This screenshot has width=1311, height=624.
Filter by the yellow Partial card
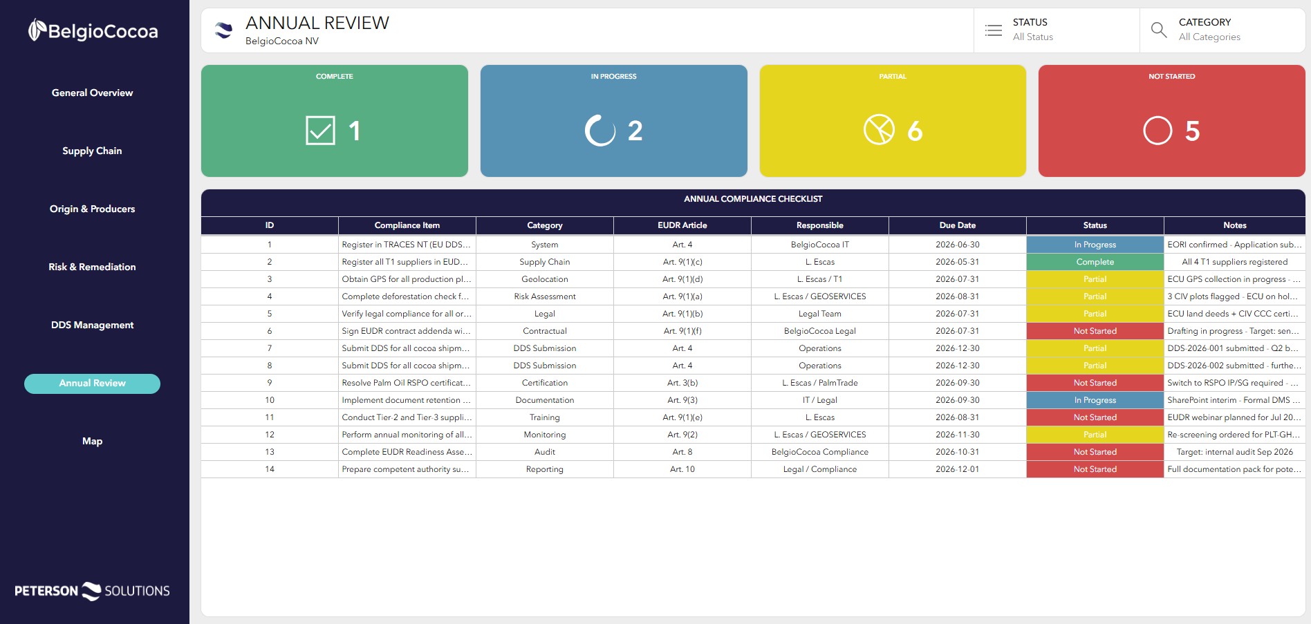click(x=893, y=121)
